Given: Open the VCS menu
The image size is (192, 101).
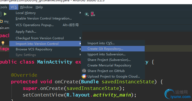Looking at the screenshot, I should coord(14,7).
